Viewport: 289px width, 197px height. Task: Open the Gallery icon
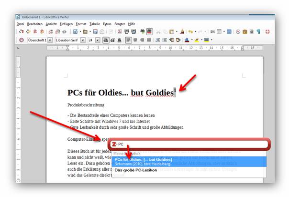point(245,31)
